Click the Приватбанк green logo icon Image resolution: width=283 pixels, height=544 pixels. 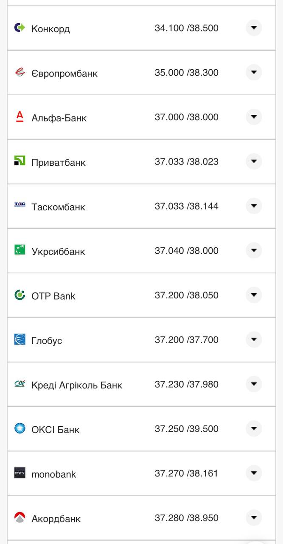pos(20,161)
